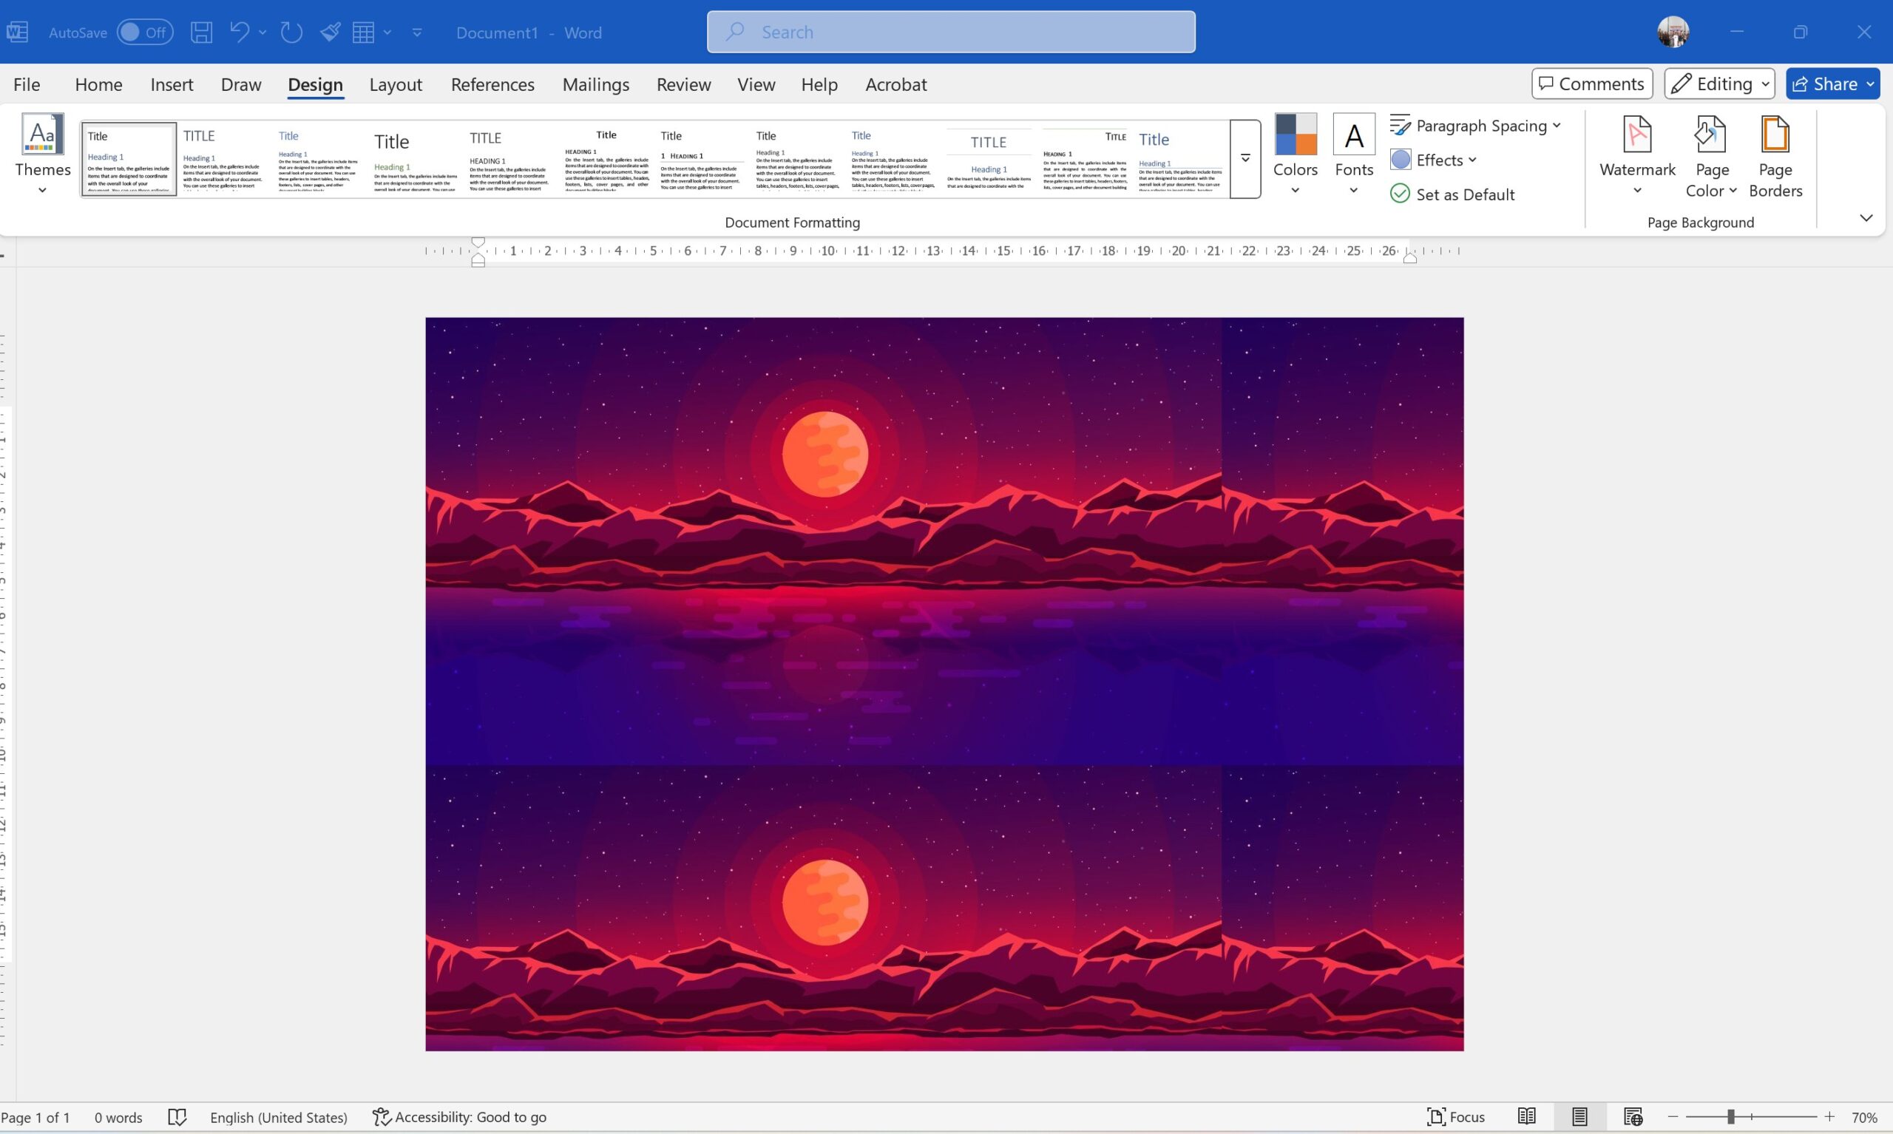Collapse the ribbon with the chevron

coord(1866,218)
